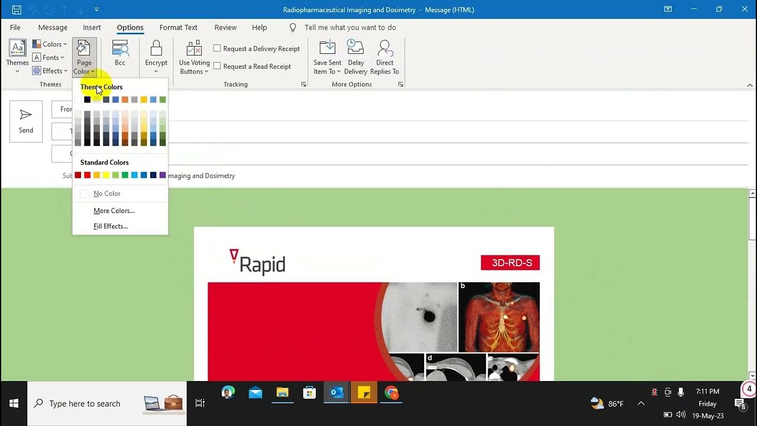Pick the black theme color swatch
Image resolution: width=757 pixels, height=426 pixels.
pyautogui.click(x=87, y=99)
